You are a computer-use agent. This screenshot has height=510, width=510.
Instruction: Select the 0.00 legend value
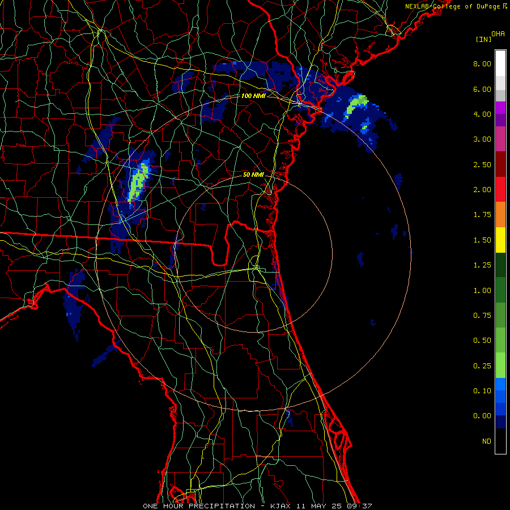click(x=482, y=416)
